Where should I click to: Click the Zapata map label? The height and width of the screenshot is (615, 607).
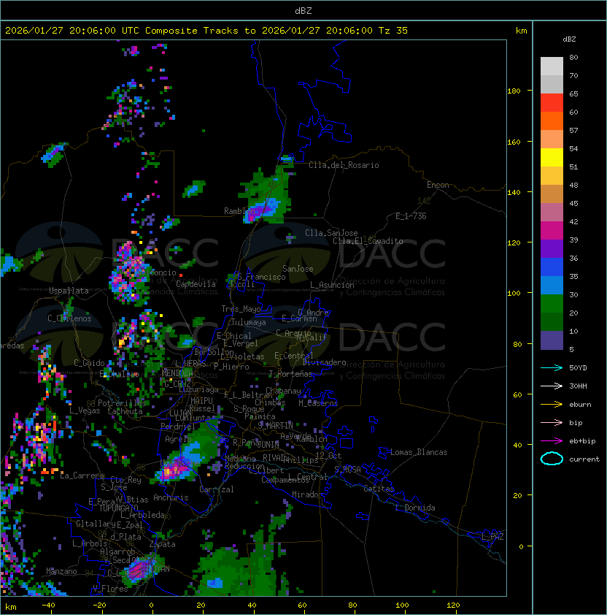[x=162, y=544]
